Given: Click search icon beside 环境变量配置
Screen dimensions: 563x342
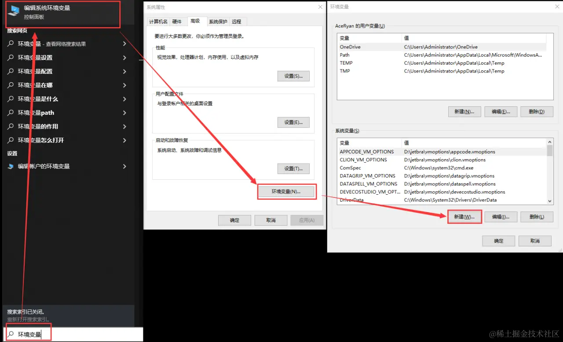Looking at the screenshot, I should pyautogui.click(x=11, y=71).
